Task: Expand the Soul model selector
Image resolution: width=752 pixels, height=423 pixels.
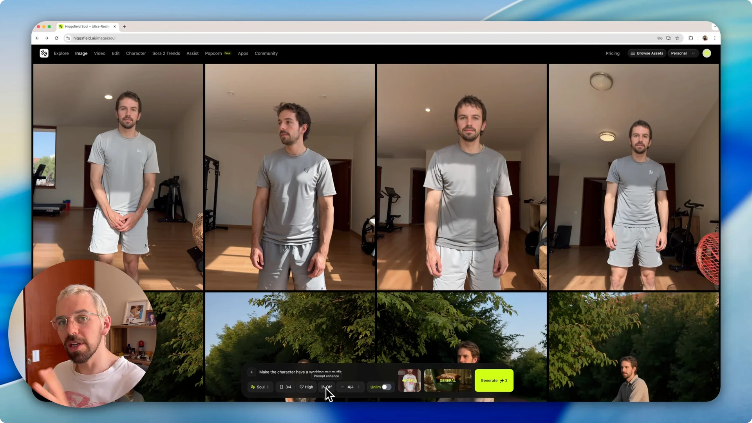Action: tap(260, 387)
